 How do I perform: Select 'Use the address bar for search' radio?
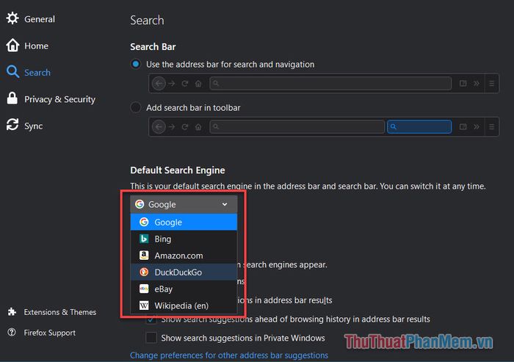click(136, 65)
